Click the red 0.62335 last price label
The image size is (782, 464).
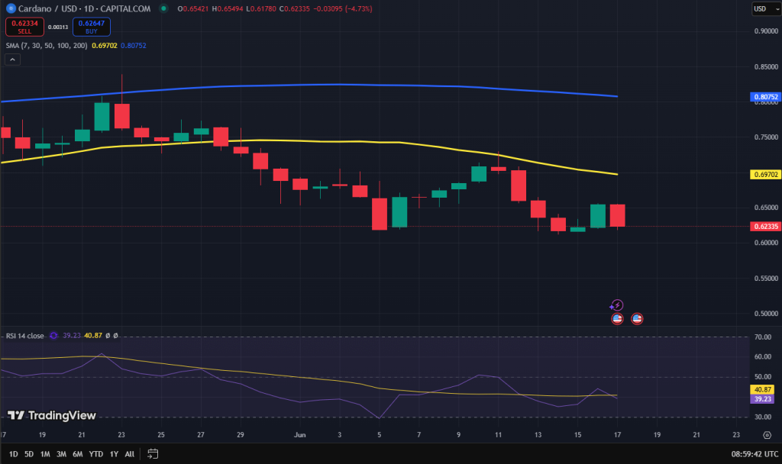click(x=766, y=226)
